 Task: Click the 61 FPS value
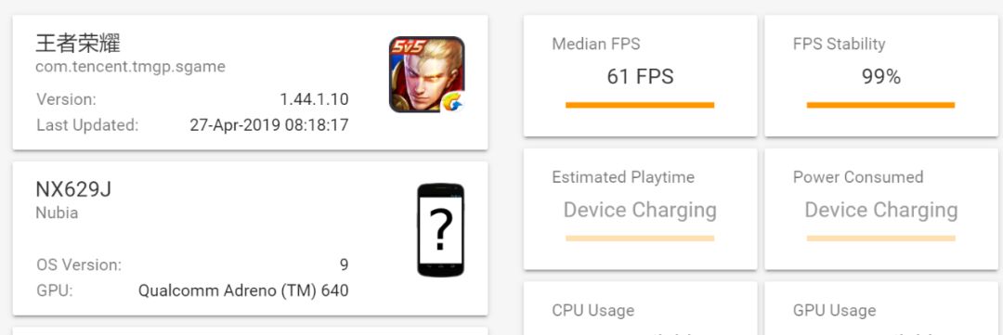(x=640, y=77)
